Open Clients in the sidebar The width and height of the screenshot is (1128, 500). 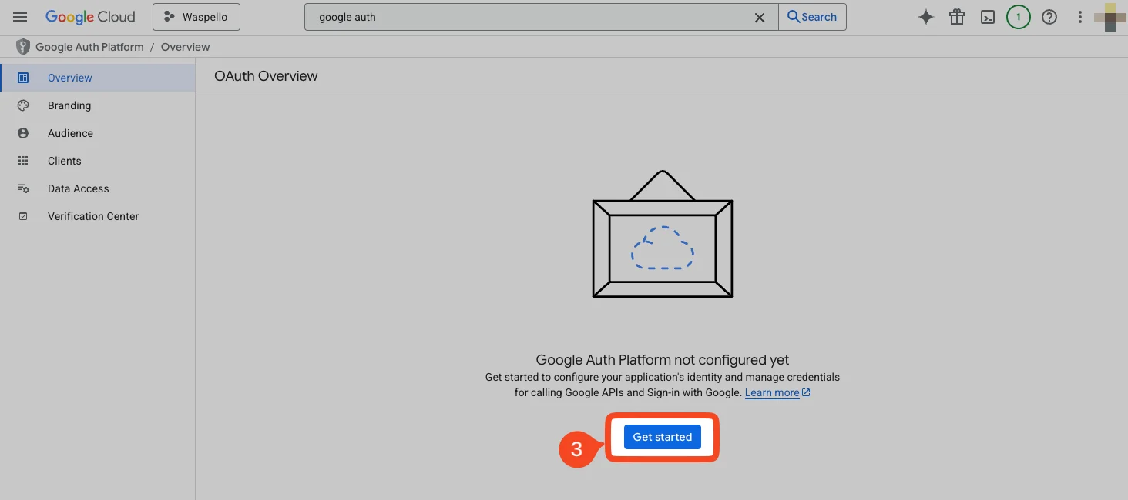[98, 161]
